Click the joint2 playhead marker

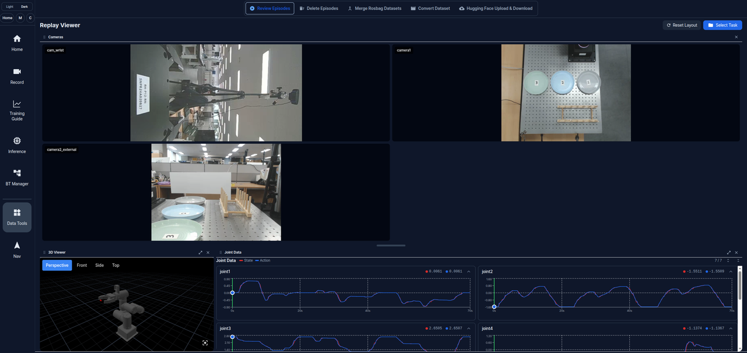click(x=494, y=306)
